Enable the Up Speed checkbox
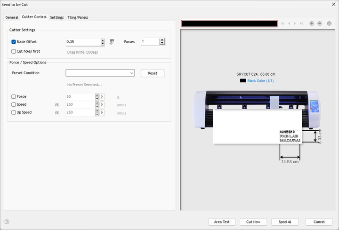 [x=14, y=112]
